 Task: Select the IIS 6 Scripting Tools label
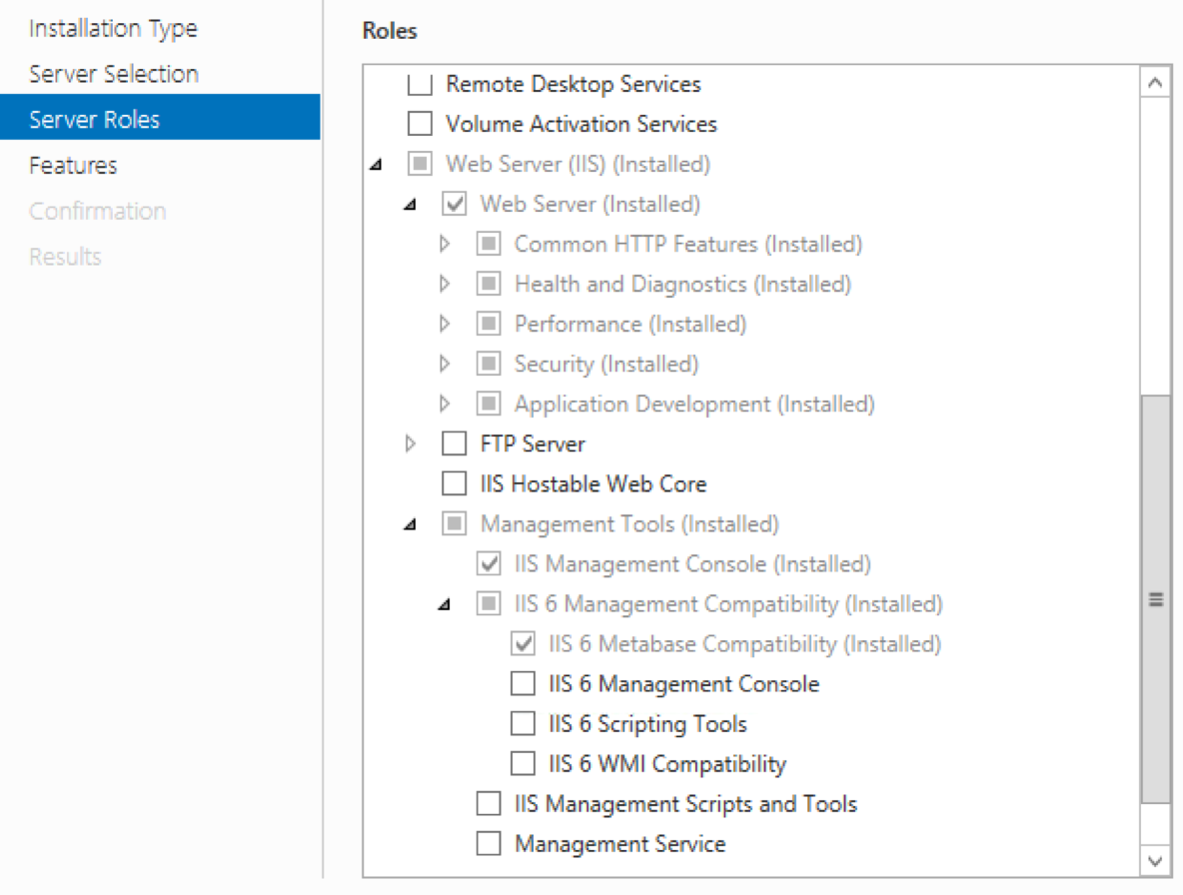[x=647, y=723]
